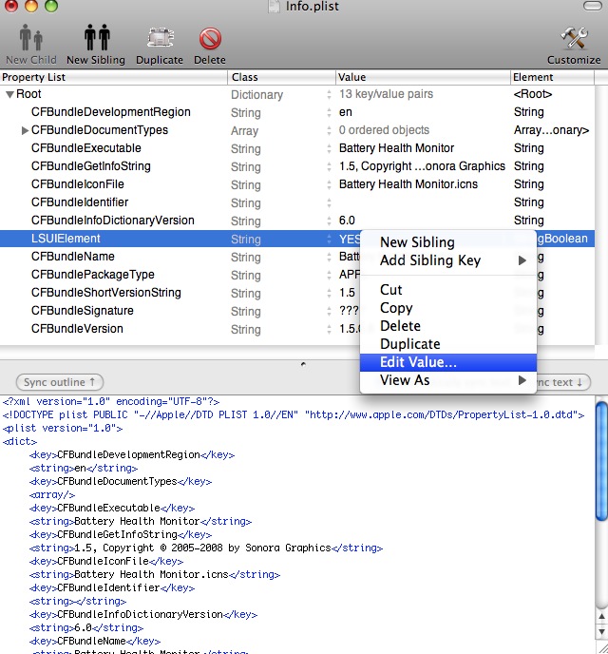Select the CFBundleInfoDictionaryVersion key
Screen dimensions: 608x654
pos(112,221)
